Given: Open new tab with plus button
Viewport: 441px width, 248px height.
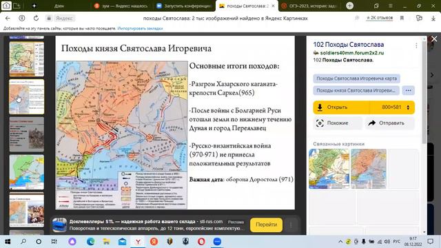Looking at the screenshot, I should [349, 6].
